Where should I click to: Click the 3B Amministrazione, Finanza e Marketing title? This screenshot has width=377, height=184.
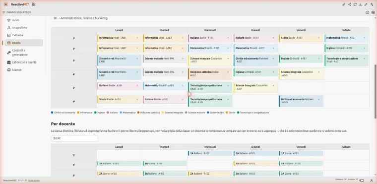point(80,18)
